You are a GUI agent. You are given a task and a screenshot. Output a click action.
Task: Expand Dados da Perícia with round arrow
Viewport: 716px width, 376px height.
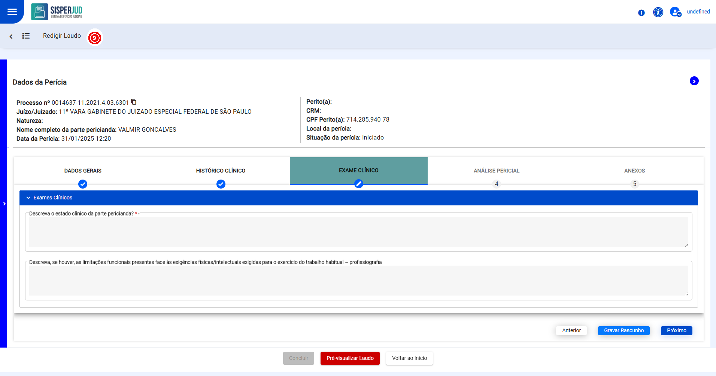694,81
